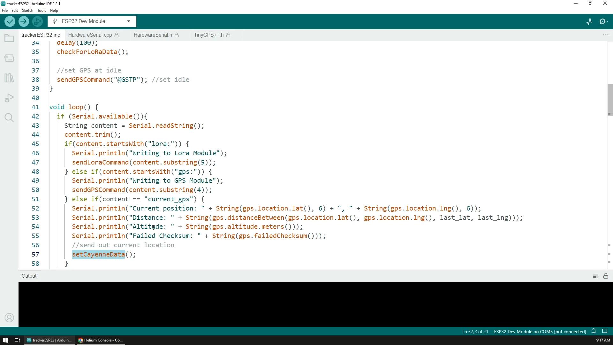Click the board and port status text

(x=540, y=332)
